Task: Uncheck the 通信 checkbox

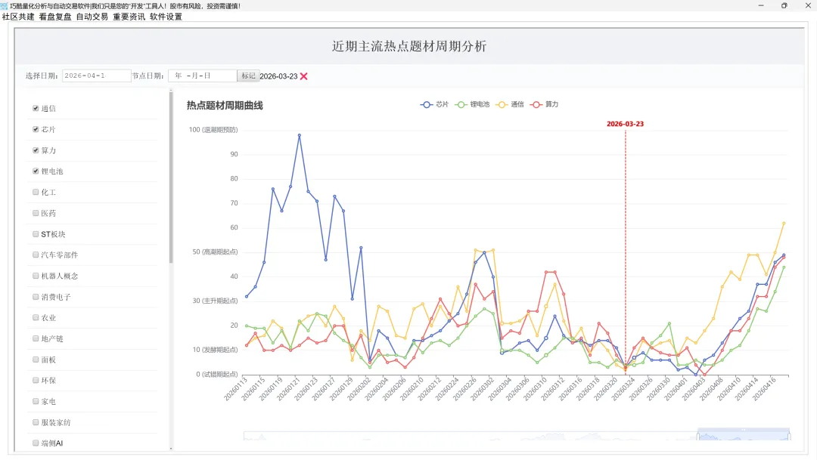Action: click(36, 108)
